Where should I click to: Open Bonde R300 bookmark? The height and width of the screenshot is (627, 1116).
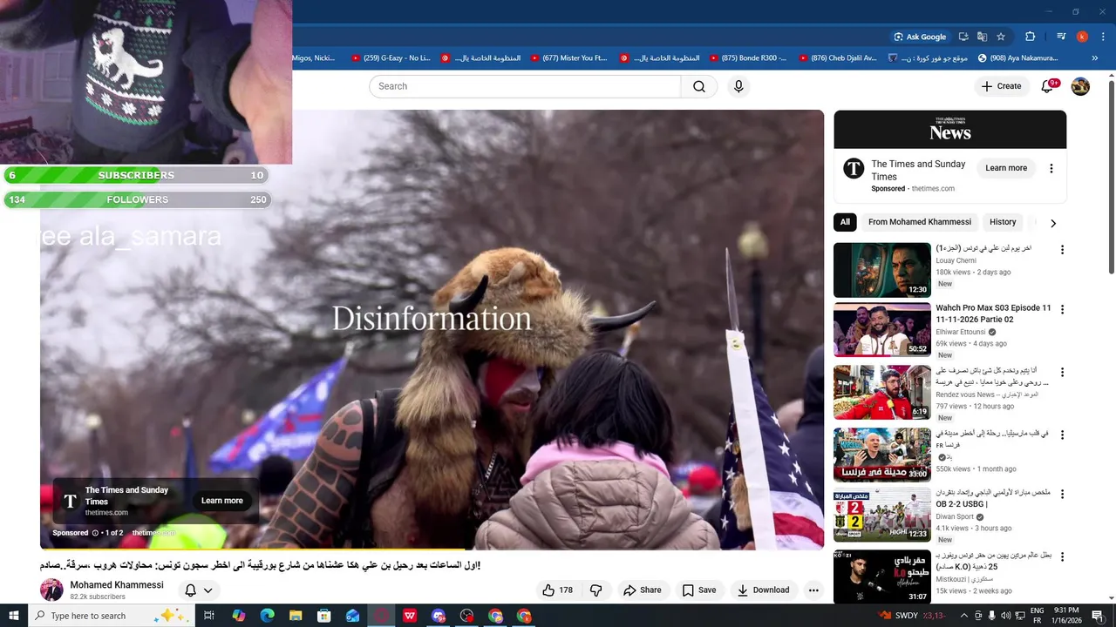(747, 58)
